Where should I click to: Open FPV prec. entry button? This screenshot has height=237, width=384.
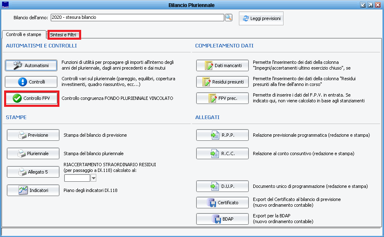(x=223, y=98)
